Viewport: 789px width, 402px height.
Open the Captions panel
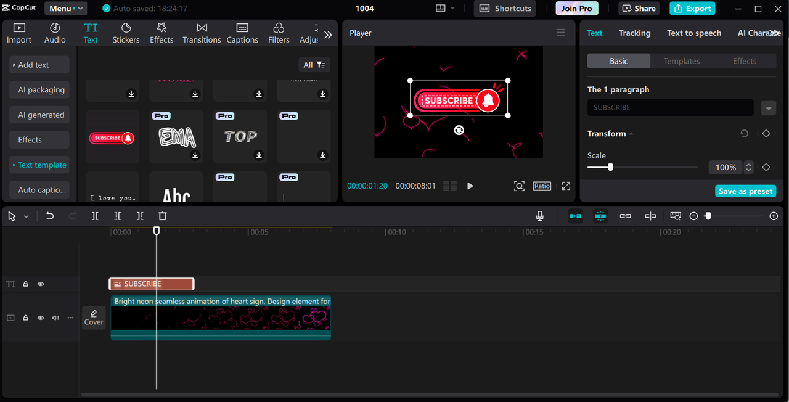click(x=242, y=33)
